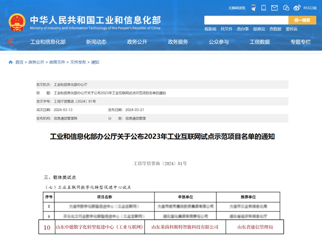Go to 政策文件 in breadcrumb
This screenshot has width=322, height=249.
pos(57,62)
